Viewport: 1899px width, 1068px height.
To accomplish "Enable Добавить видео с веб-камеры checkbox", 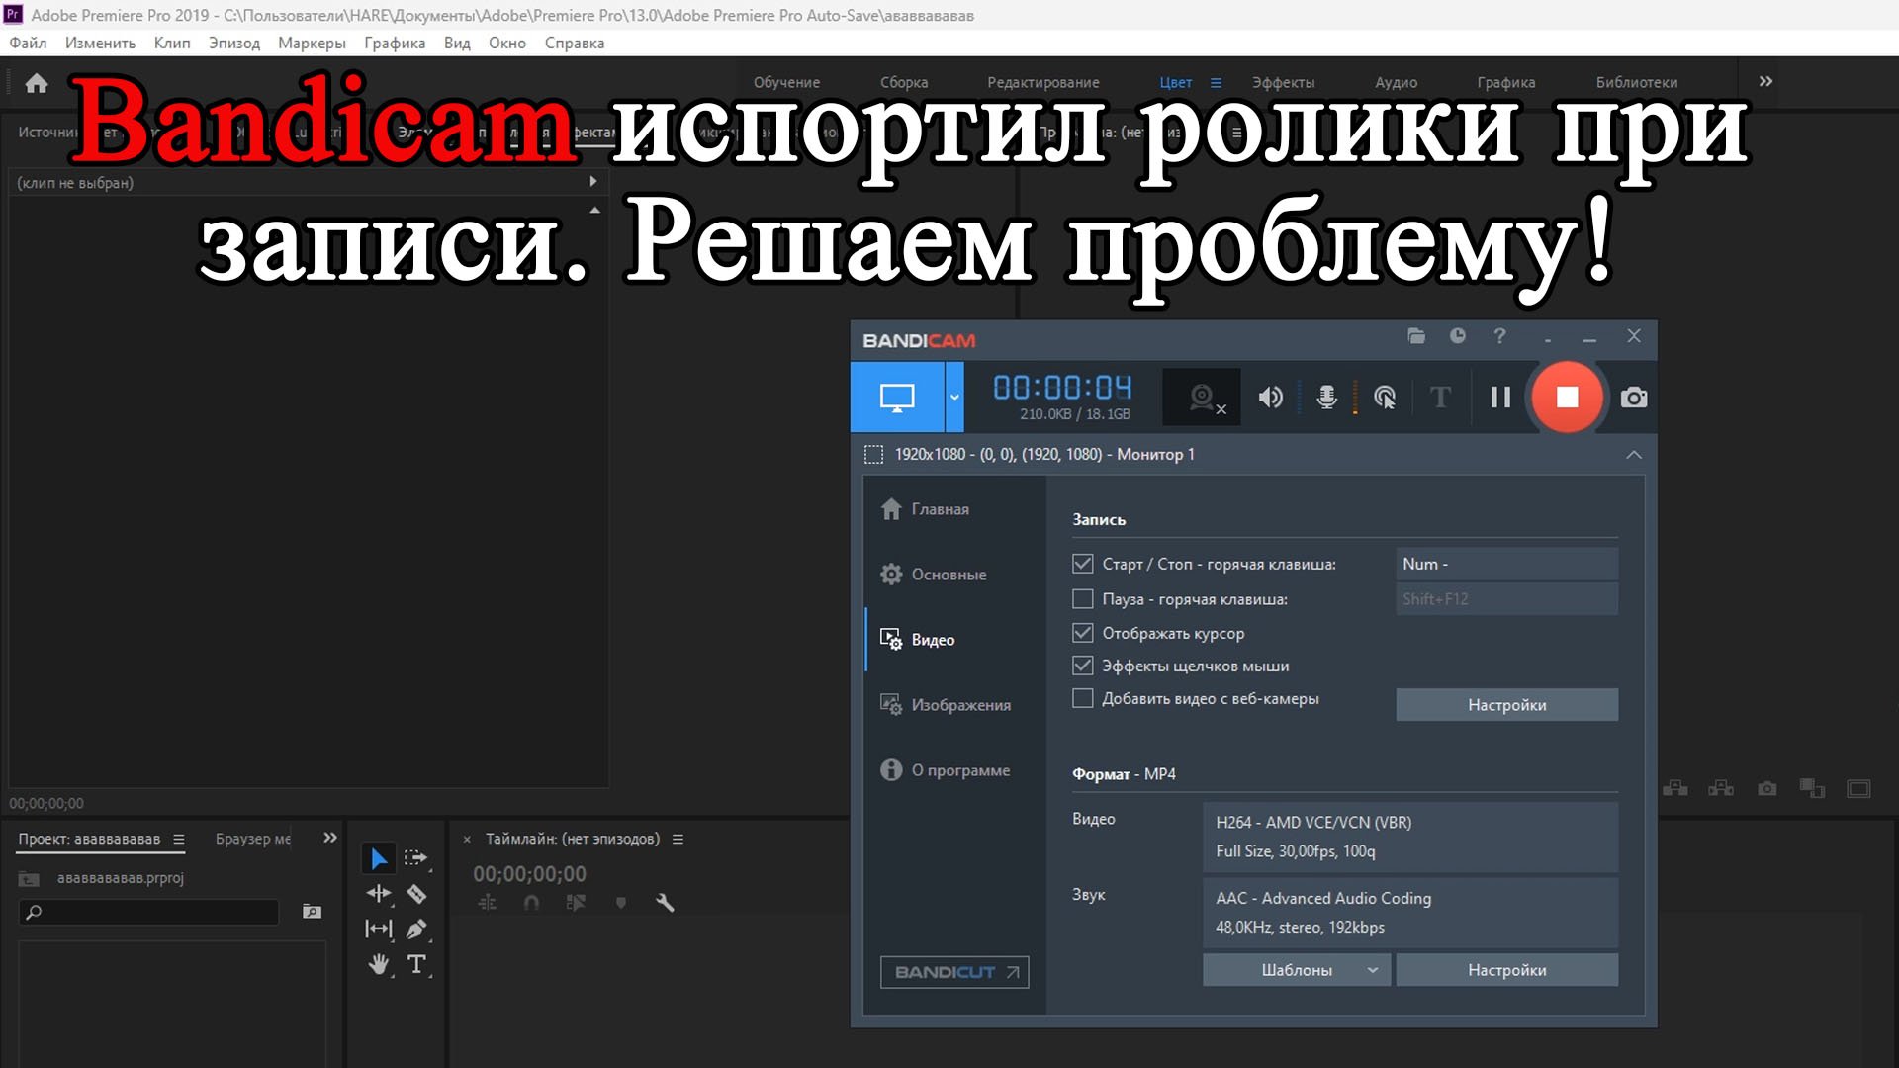I will click(x=1083, y=699).
